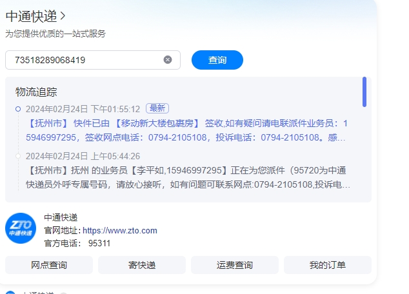Expand the chevron beside 中通快递 title
The width and height of the screenshot is (409, 294).
(x=63, y=16)
